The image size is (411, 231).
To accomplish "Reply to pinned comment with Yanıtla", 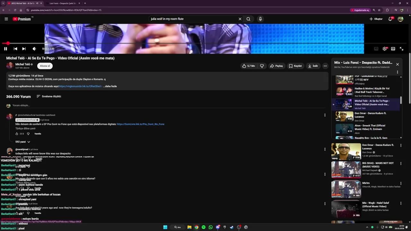I will tap(38, 134).
